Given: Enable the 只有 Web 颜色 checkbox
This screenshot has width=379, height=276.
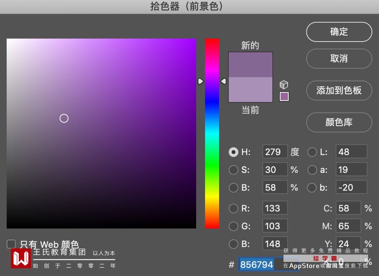Looking at the screenshot, I should click(x=11, y=244).
